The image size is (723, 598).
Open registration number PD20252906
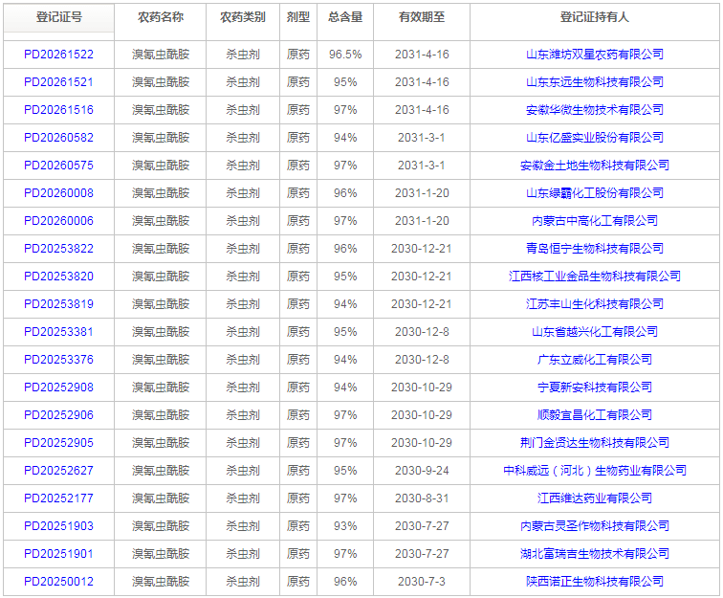coord(58,415)
